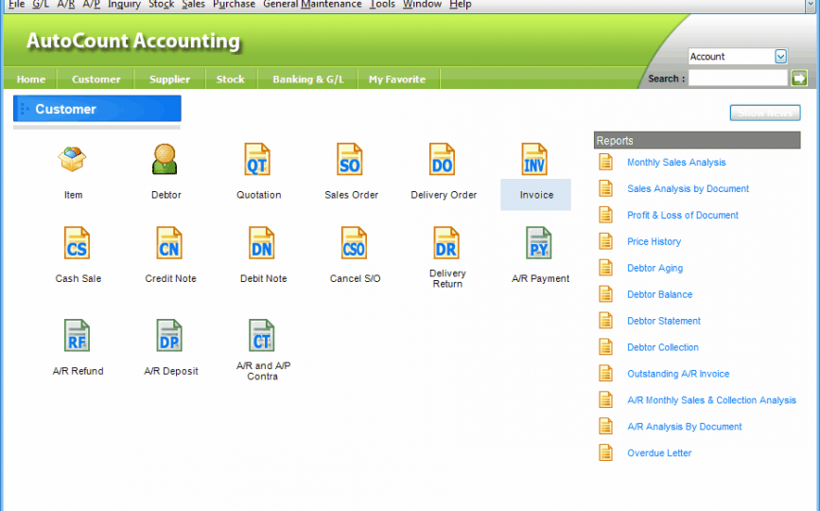Viewport: 820px width, 511px height.
Task: Expand the Account search dropdown
Action: 780,57
